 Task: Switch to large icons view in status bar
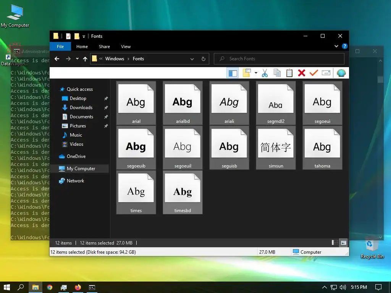coord(344,243)
